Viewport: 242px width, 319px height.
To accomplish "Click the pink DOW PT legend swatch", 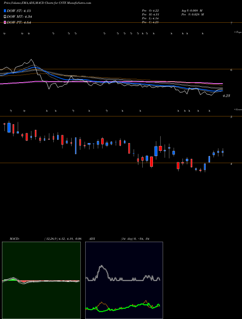I will pyautogui.click(x=5, y=22).
